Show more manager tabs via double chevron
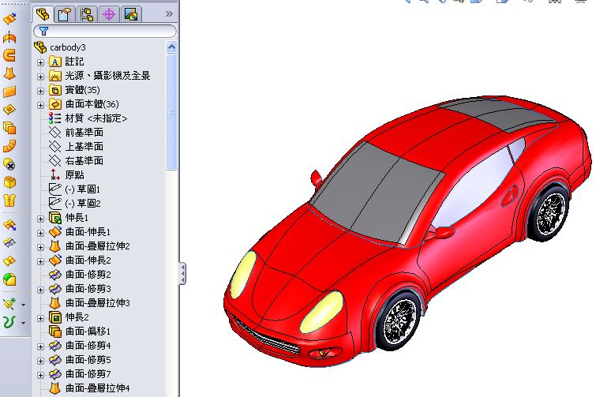The width and height of the screenshot is (611, 397). [x=169, y=14]
